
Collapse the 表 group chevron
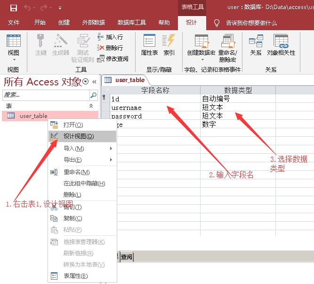pos(91,106)
